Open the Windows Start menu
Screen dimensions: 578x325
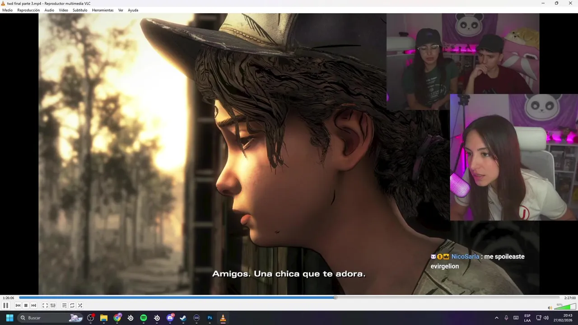9,318
